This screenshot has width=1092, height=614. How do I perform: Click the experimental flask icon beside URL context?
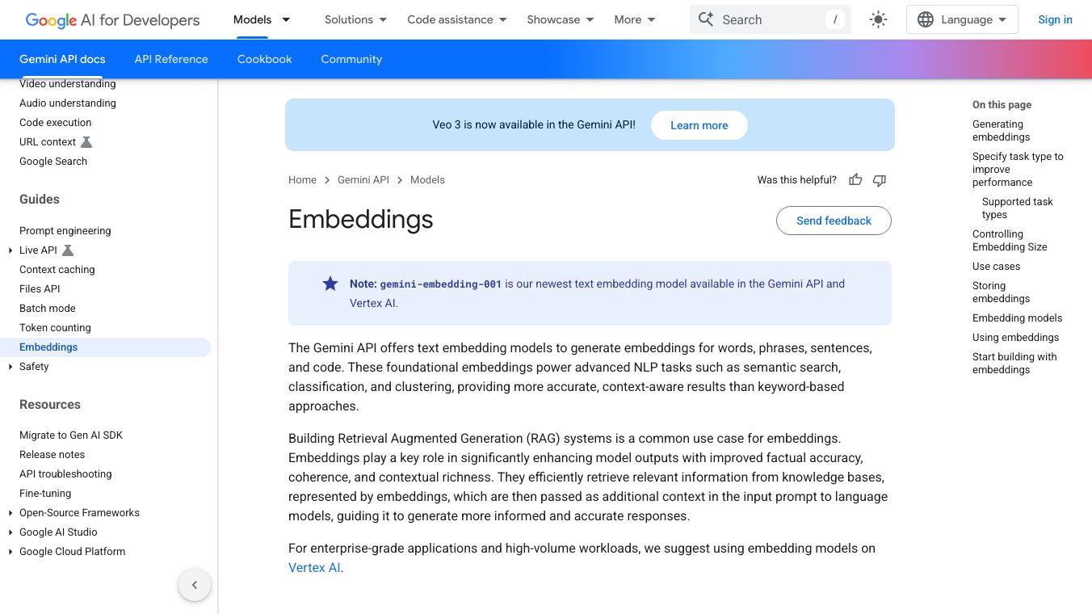(86, 142)
